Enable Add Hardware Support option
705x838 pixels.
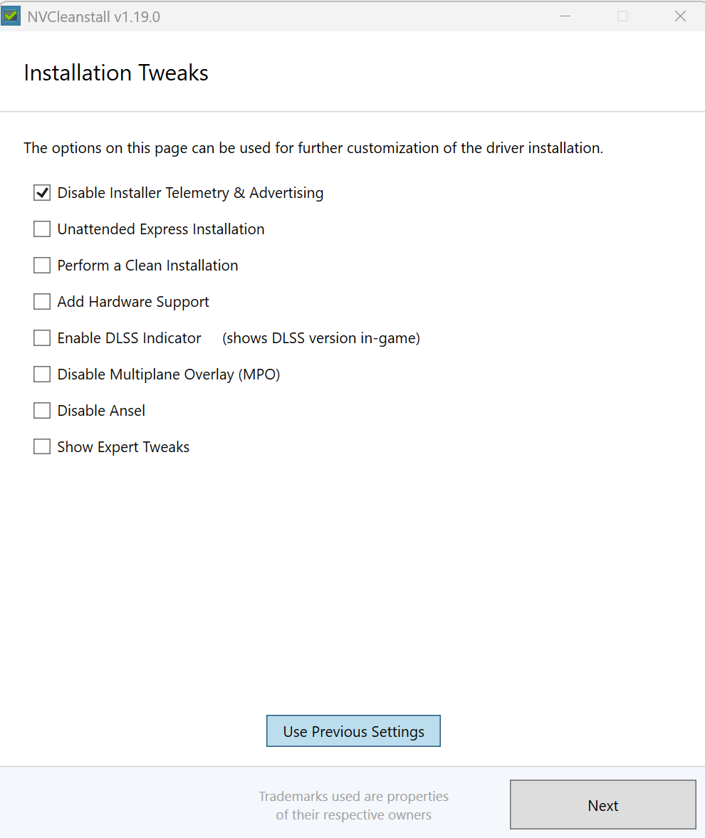click(41, 301)
